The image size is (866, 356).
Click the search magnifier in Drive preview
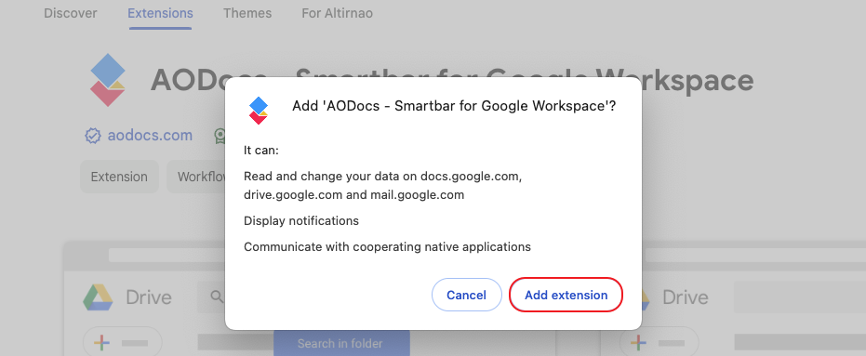217,297
